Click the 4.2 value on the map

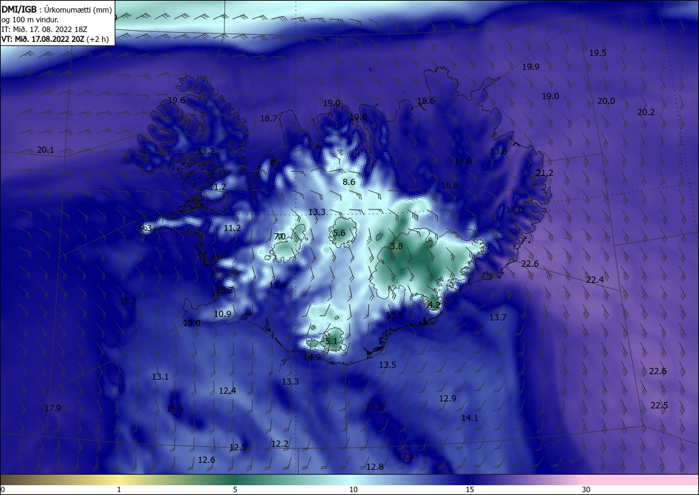coord(434,305)
